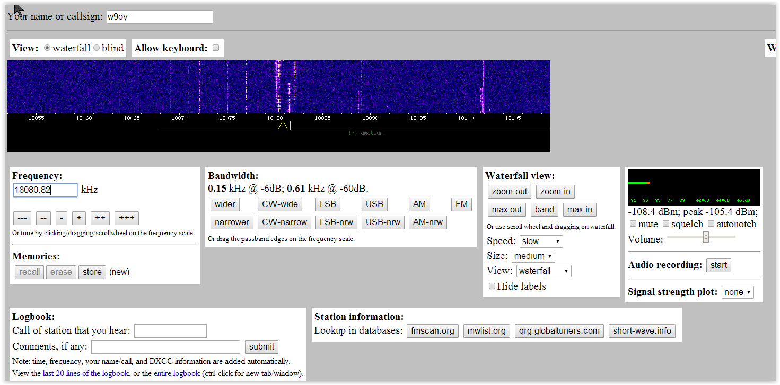Screen dimensions: 780x385
Task: Start the audio recording
Action: [718, 265]
